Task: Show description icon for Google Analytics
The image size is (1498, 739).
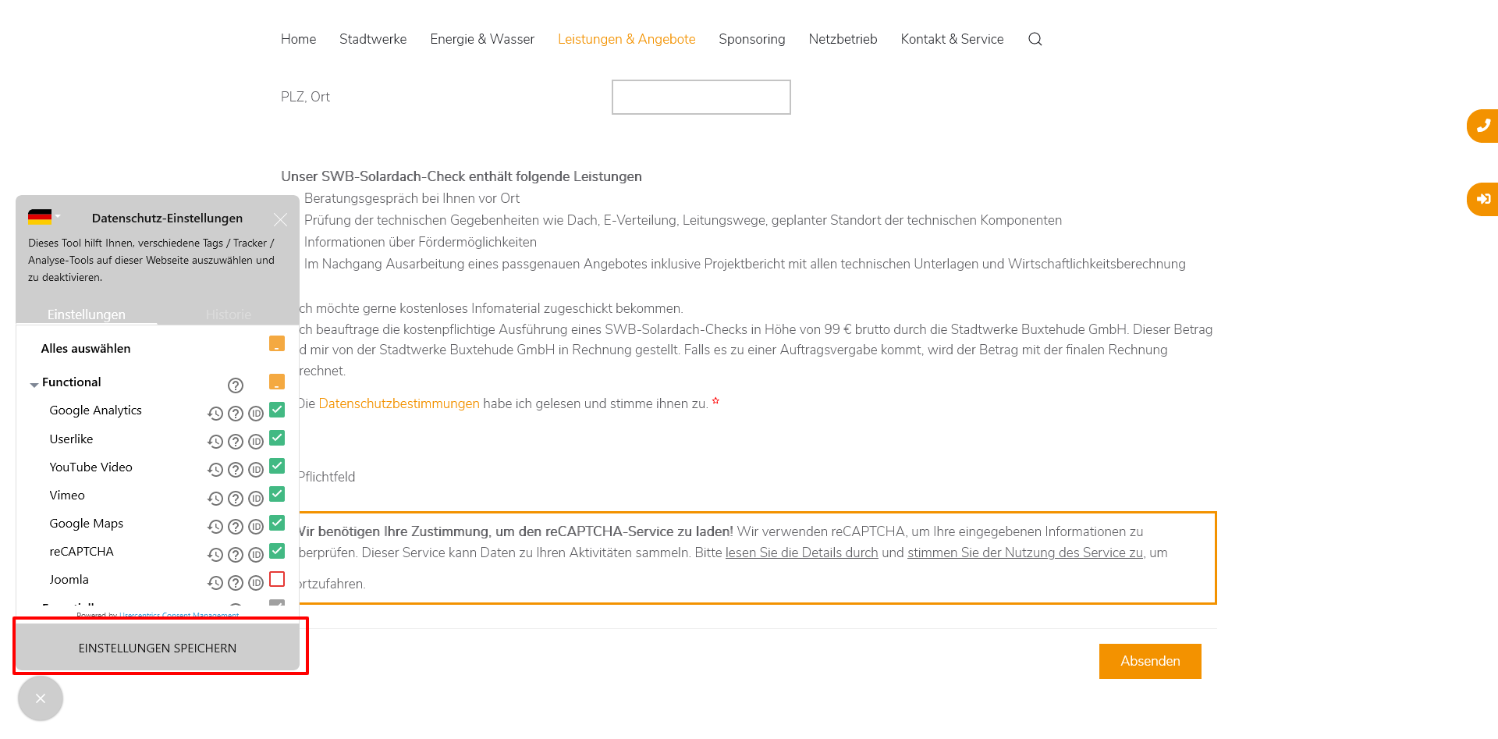Action: [236, 414]
